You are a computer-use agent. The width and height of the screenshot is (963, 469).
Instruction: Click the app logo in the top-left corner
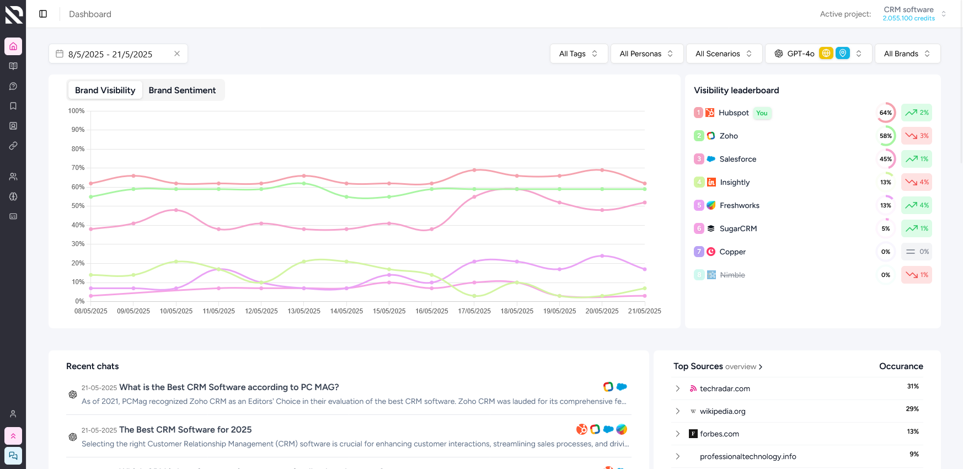pyautogui.click(x=14, y=14)
